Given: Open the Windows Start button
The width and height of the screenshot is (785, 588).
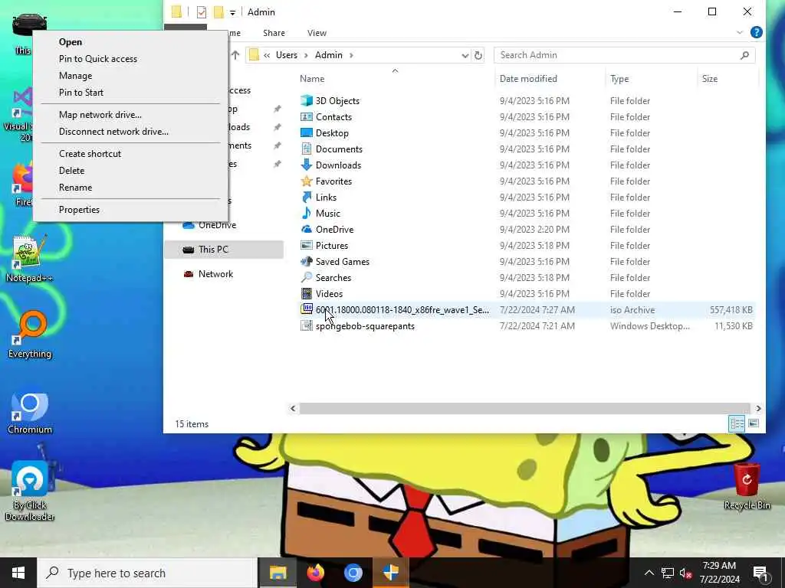Looking at the screenshot, I should 18,573.
